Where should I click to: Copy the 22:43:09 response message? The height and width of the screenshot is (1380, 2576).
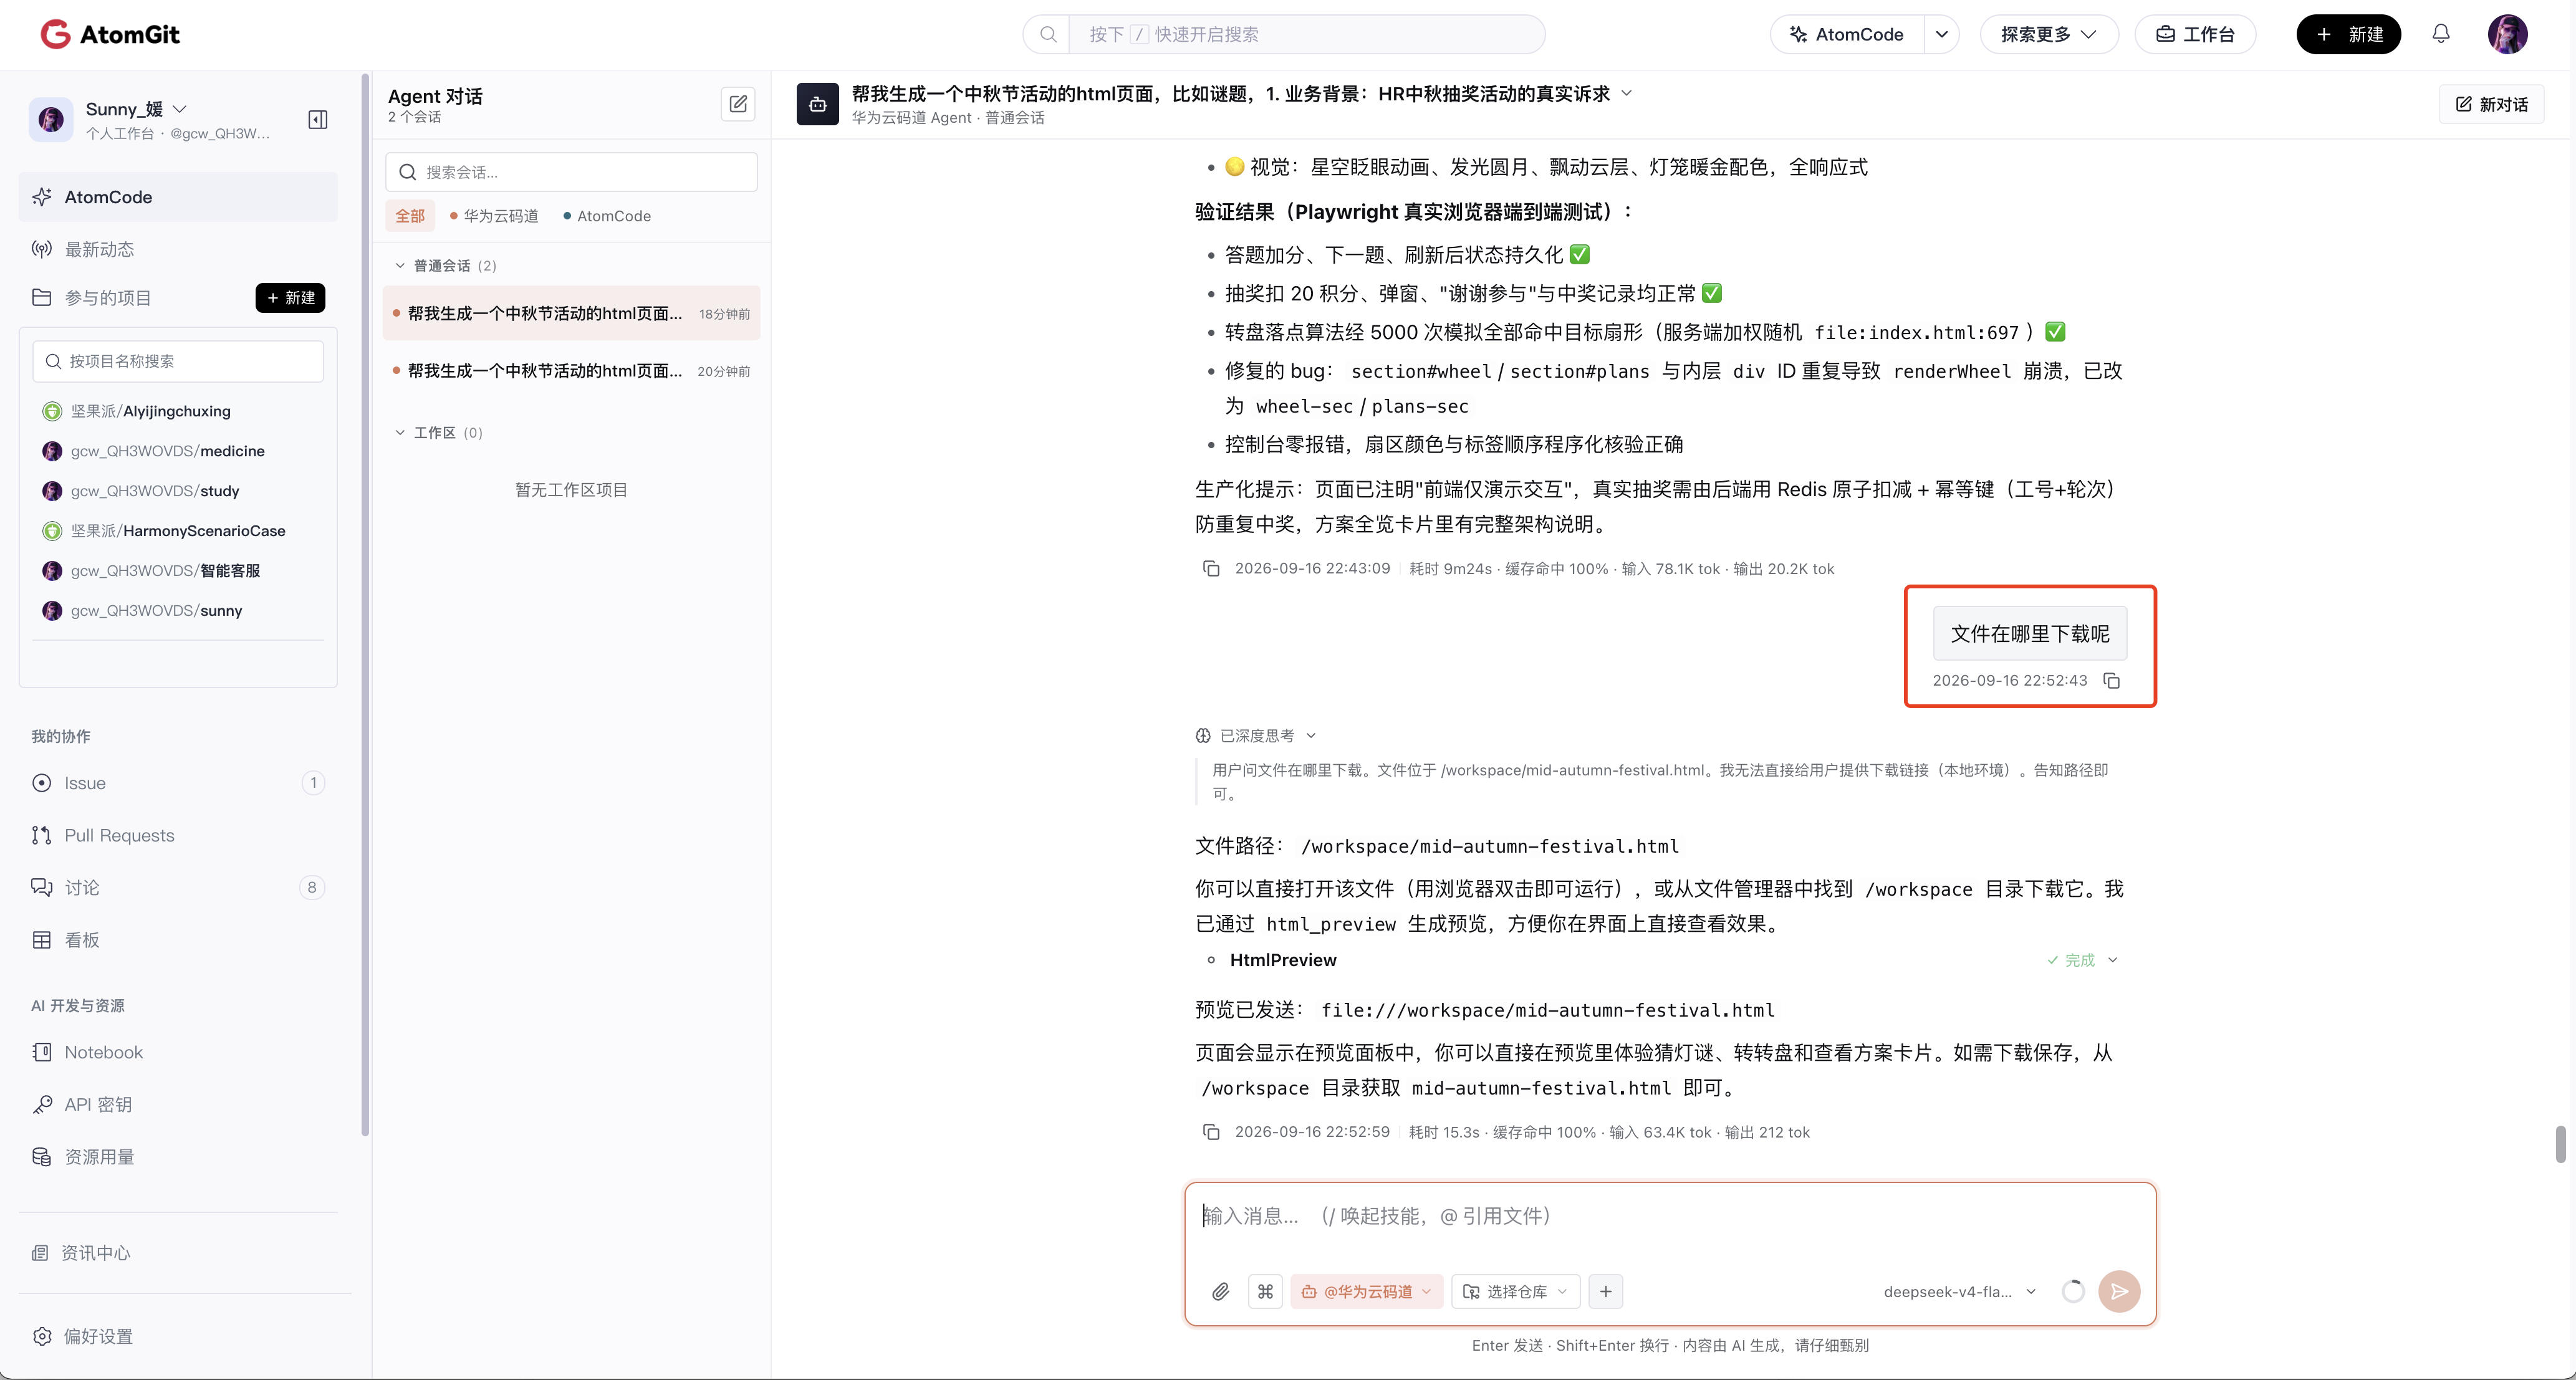[1211, 568]
